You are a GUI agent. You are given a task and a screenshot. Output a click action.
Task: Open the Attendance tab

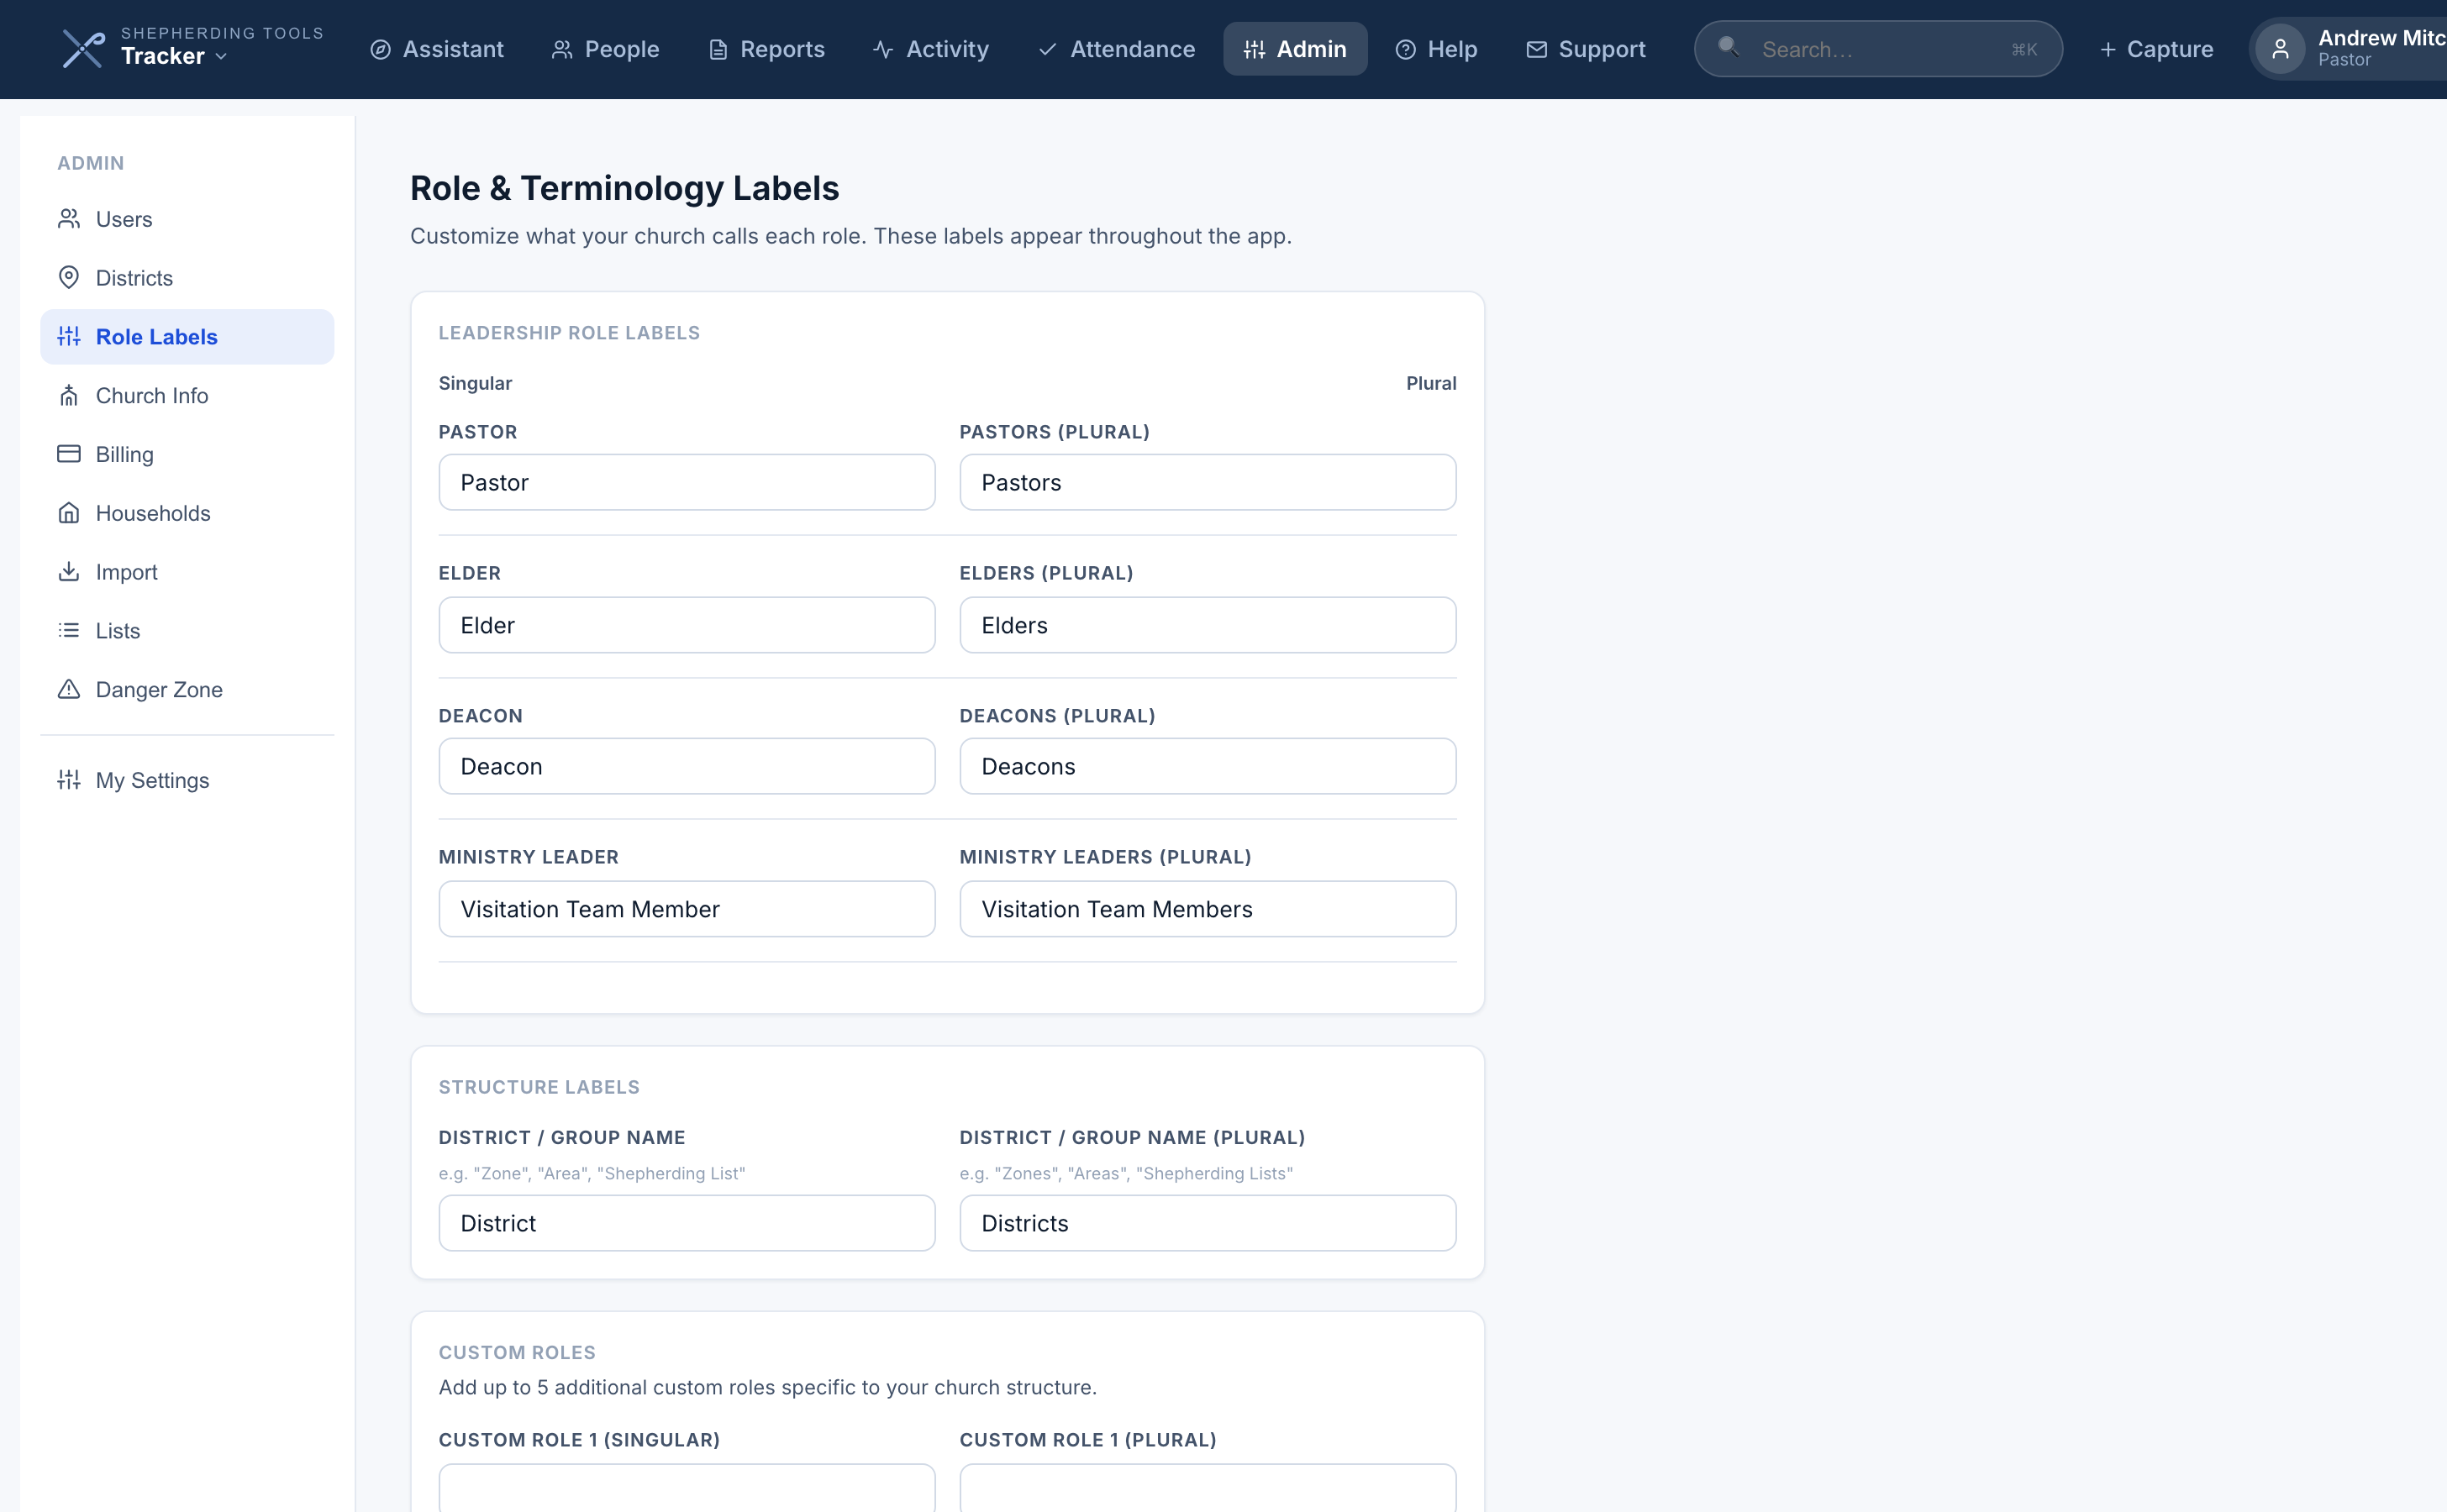[1117, 49]
